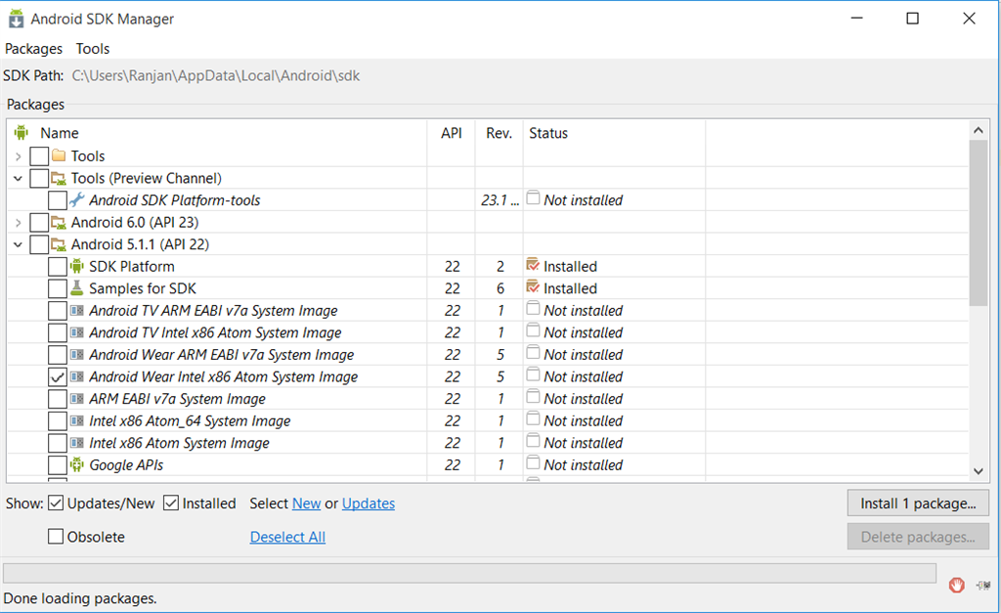Click the log window icon in status bar
The image size is (1001, 613).
tap(983, 585)
